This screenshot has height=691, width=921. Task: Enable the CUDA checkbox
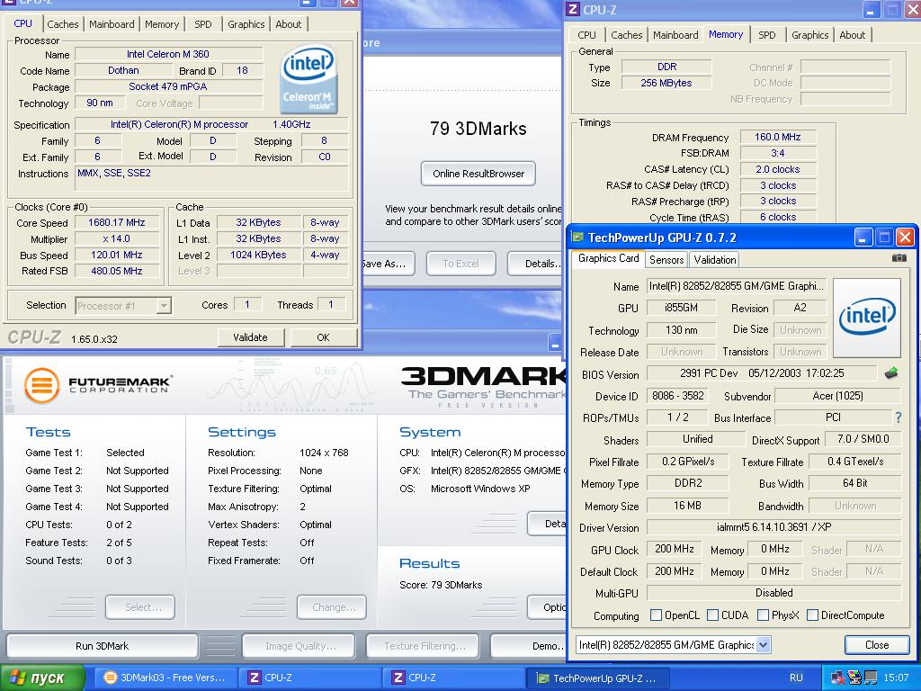pyautogui.click(x=712, y=615)
